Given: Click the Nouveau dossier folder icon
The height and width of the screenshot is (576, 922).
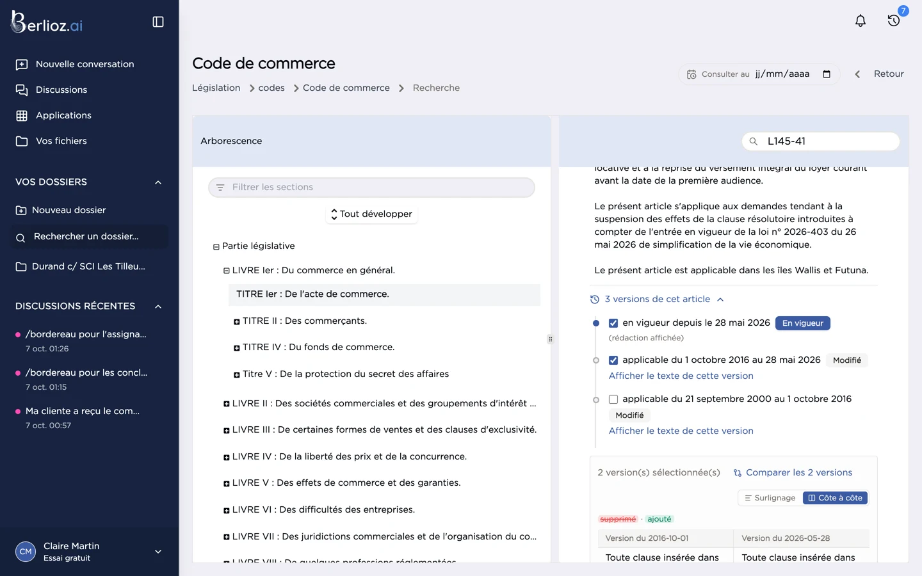Looking at the screenshot, I should pyautogui.click(x=21, y=211).
